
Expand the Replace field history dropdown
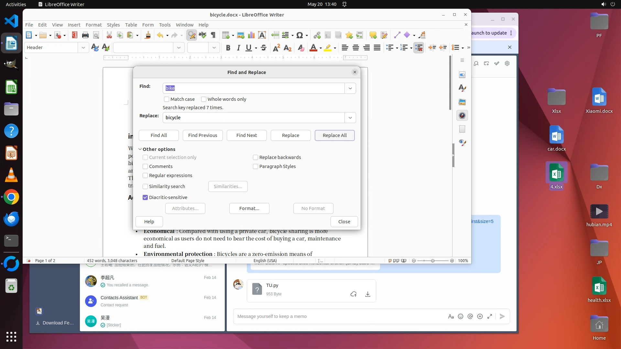click(350, 118)
